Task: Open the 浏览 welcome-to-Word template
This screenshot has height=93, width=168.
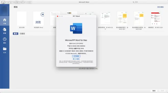Action: coord(38,18)
